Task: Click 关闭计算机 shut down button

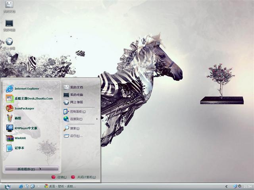Action: point(83,177)
